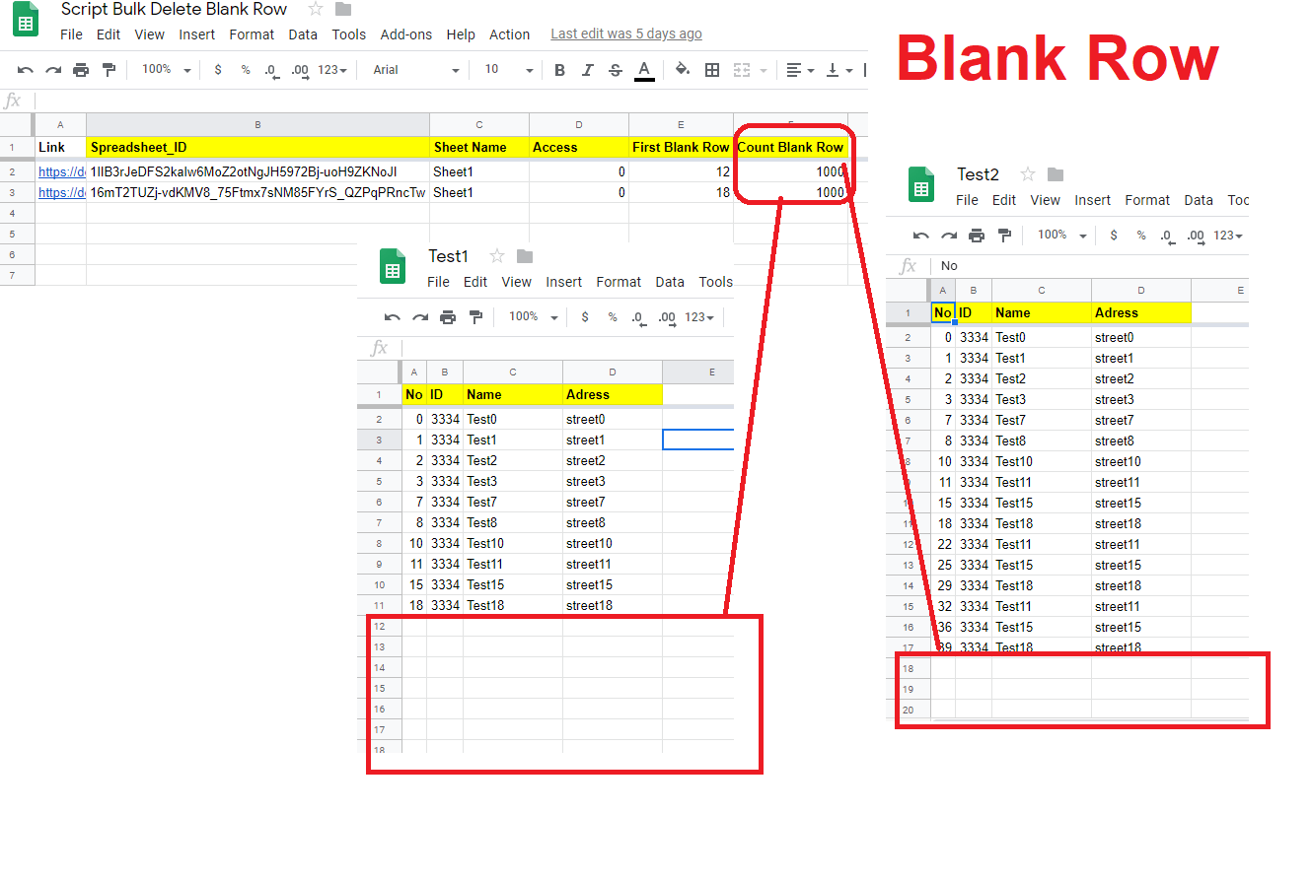Open font size 10 dropdown
The width and height of the screenshot is (1312, 881).
pos(508,70)
